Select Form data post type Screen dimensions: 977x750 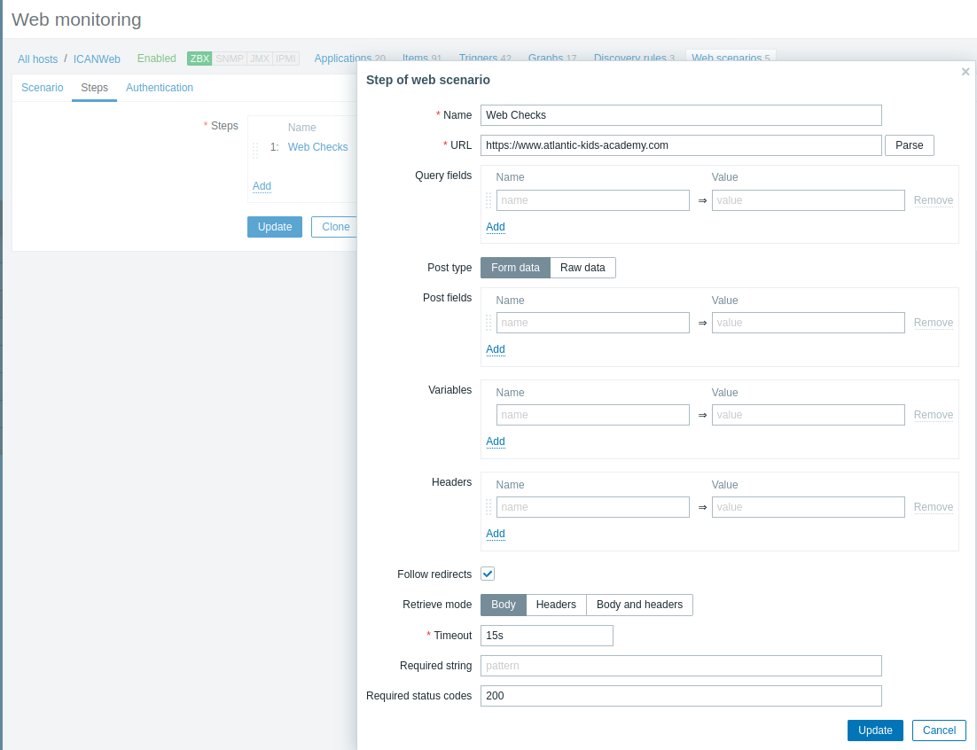pos(515,268)
